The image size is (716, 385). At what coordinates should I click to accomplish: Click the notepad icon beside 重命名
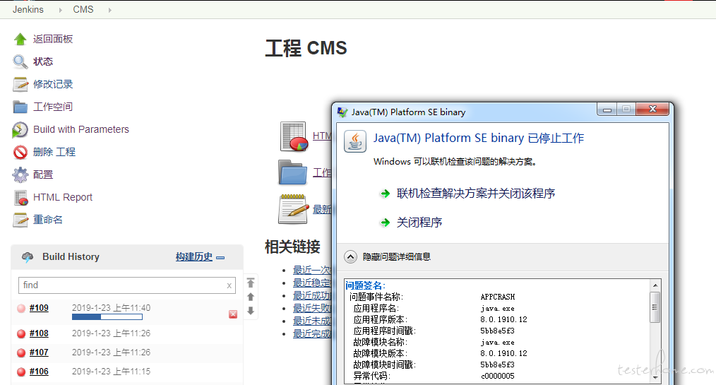(x=20, y=220)
